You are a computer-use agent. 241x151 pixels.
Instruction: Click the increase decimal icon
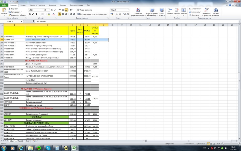click(x=125, y=14)
